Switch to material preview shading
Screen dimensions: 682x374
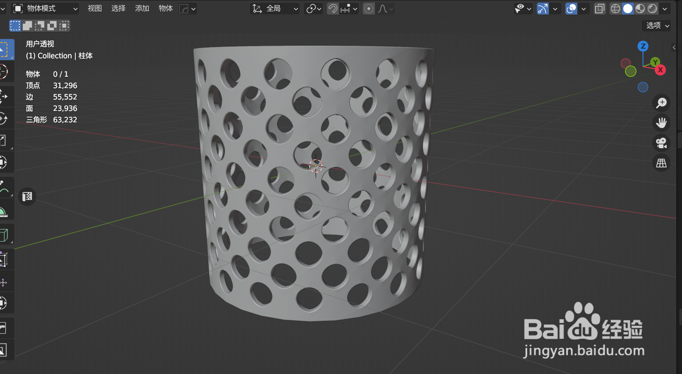point(640,9)
